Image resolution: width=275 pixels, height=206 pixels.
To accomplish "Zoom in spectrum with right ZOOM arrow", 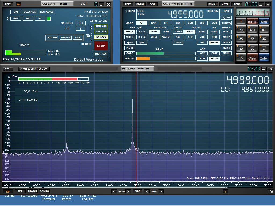I will 128,192.
